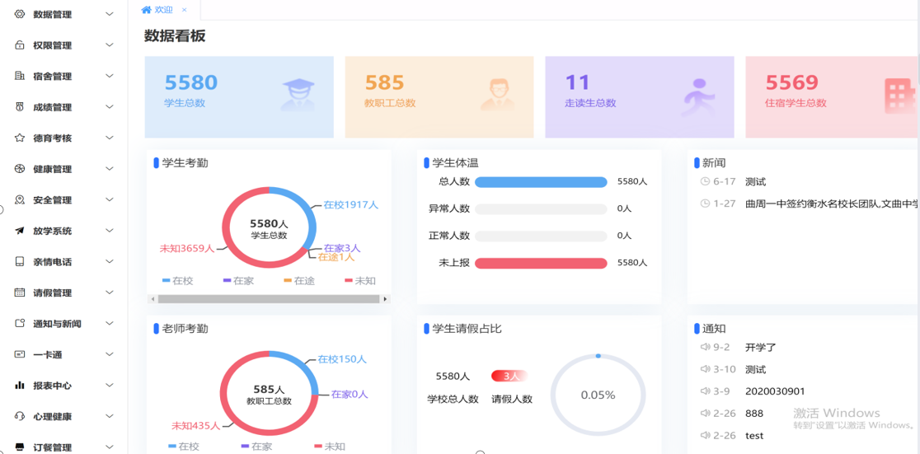The height and width of the screenshot is (454, 920).
Task: Click the running figure icon on 走读生总数 card
Action: [x=697, y=96]
